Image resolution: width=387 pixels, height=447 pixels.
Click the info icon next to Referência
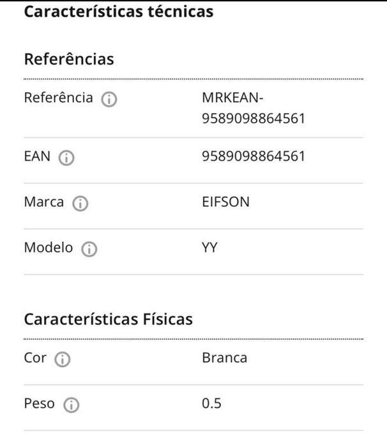click(109, 100)
